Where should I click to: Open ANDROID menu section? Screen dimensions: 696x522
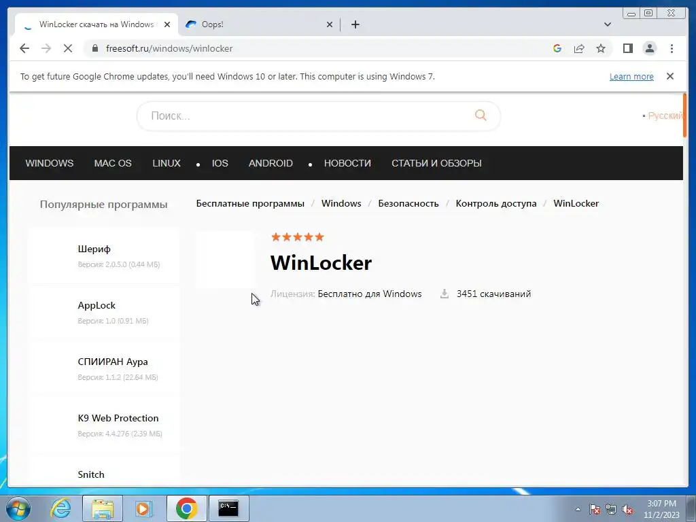[271, 163]
